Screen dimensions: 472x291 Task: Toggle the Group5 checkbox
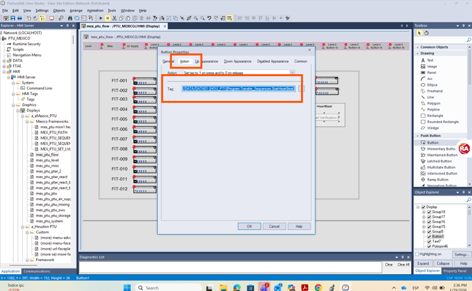pyautogui.click(x=429, y=232)
